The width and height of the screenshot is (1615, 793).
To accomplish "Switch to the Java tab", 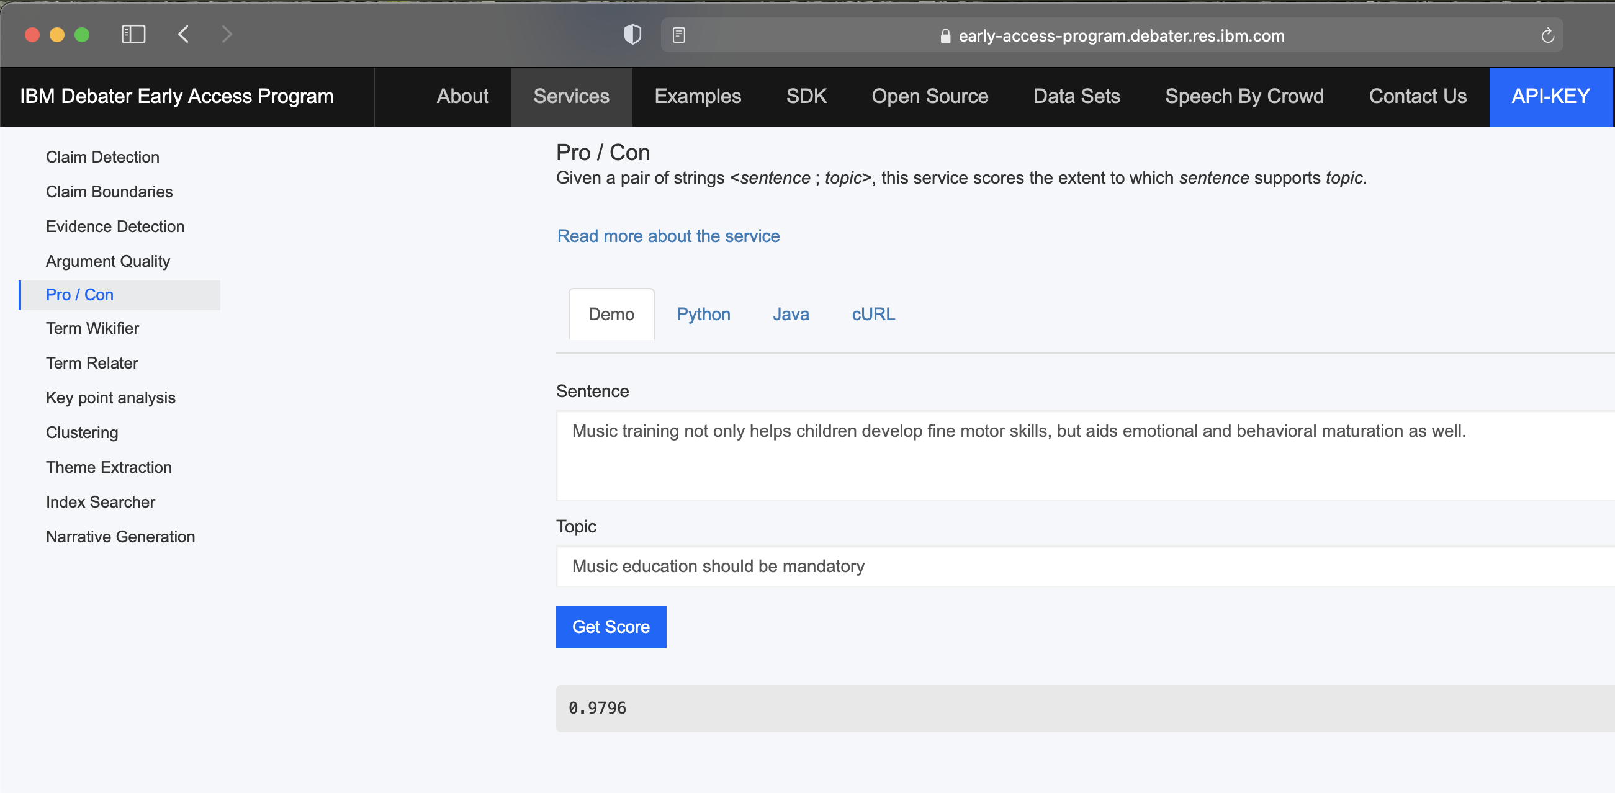I will click(x=791, y=314).
